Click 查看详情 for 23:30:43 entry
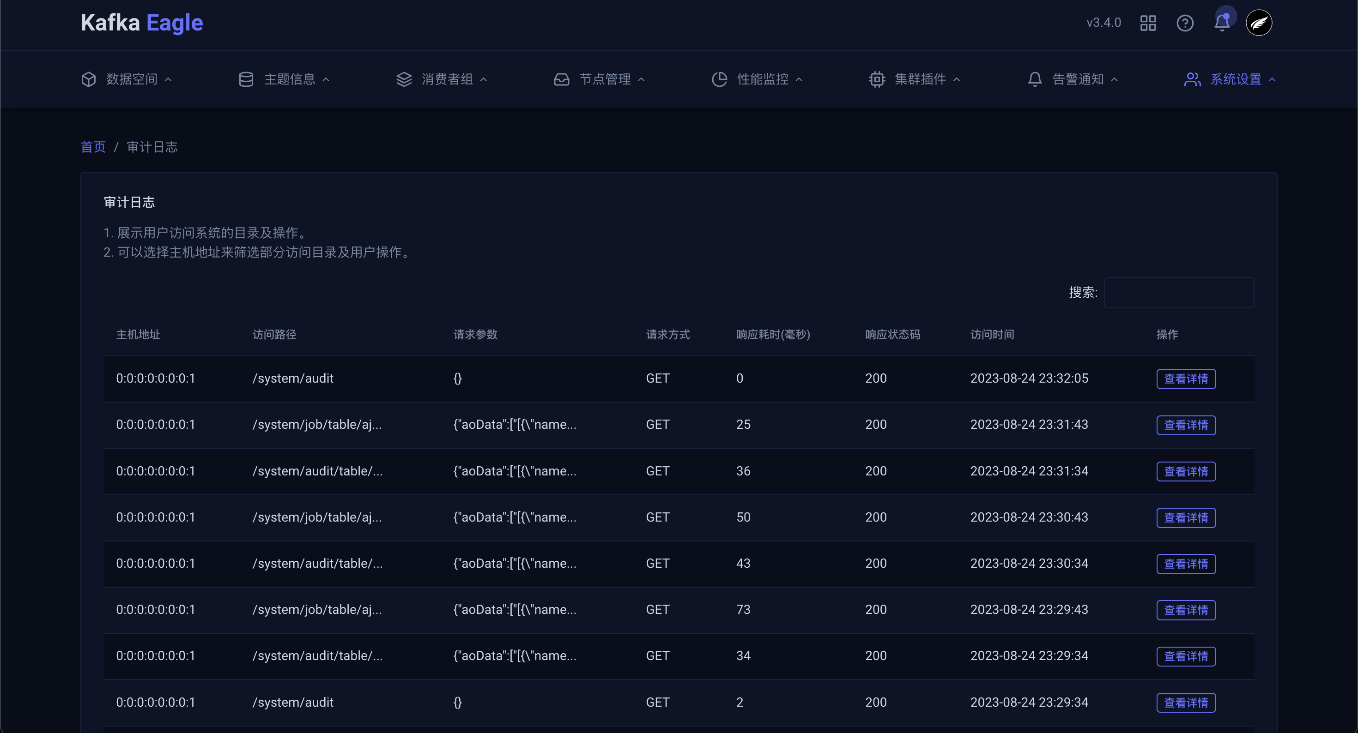This screenshot has height=733, width=1358. (1186, 517)
